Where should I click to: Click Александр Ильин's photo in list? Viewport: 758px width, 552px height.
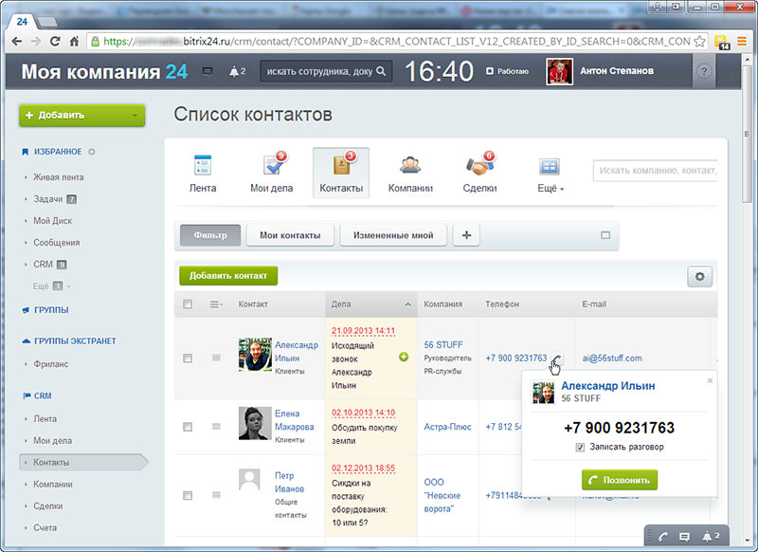point(255,355)
